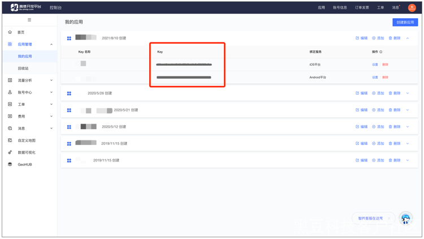Click 设置 for the Android平台 key
424x239 pixels.
375,77
